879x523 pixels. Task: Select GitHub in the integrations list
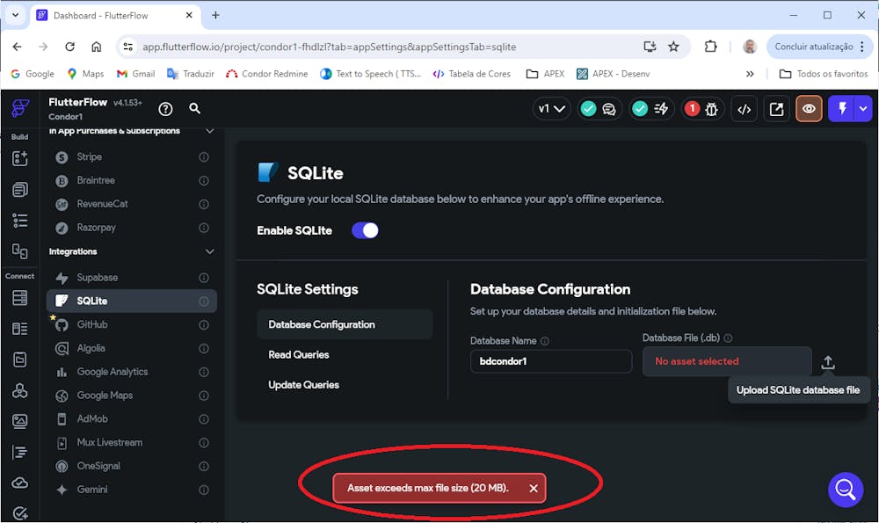pos(92,324)
